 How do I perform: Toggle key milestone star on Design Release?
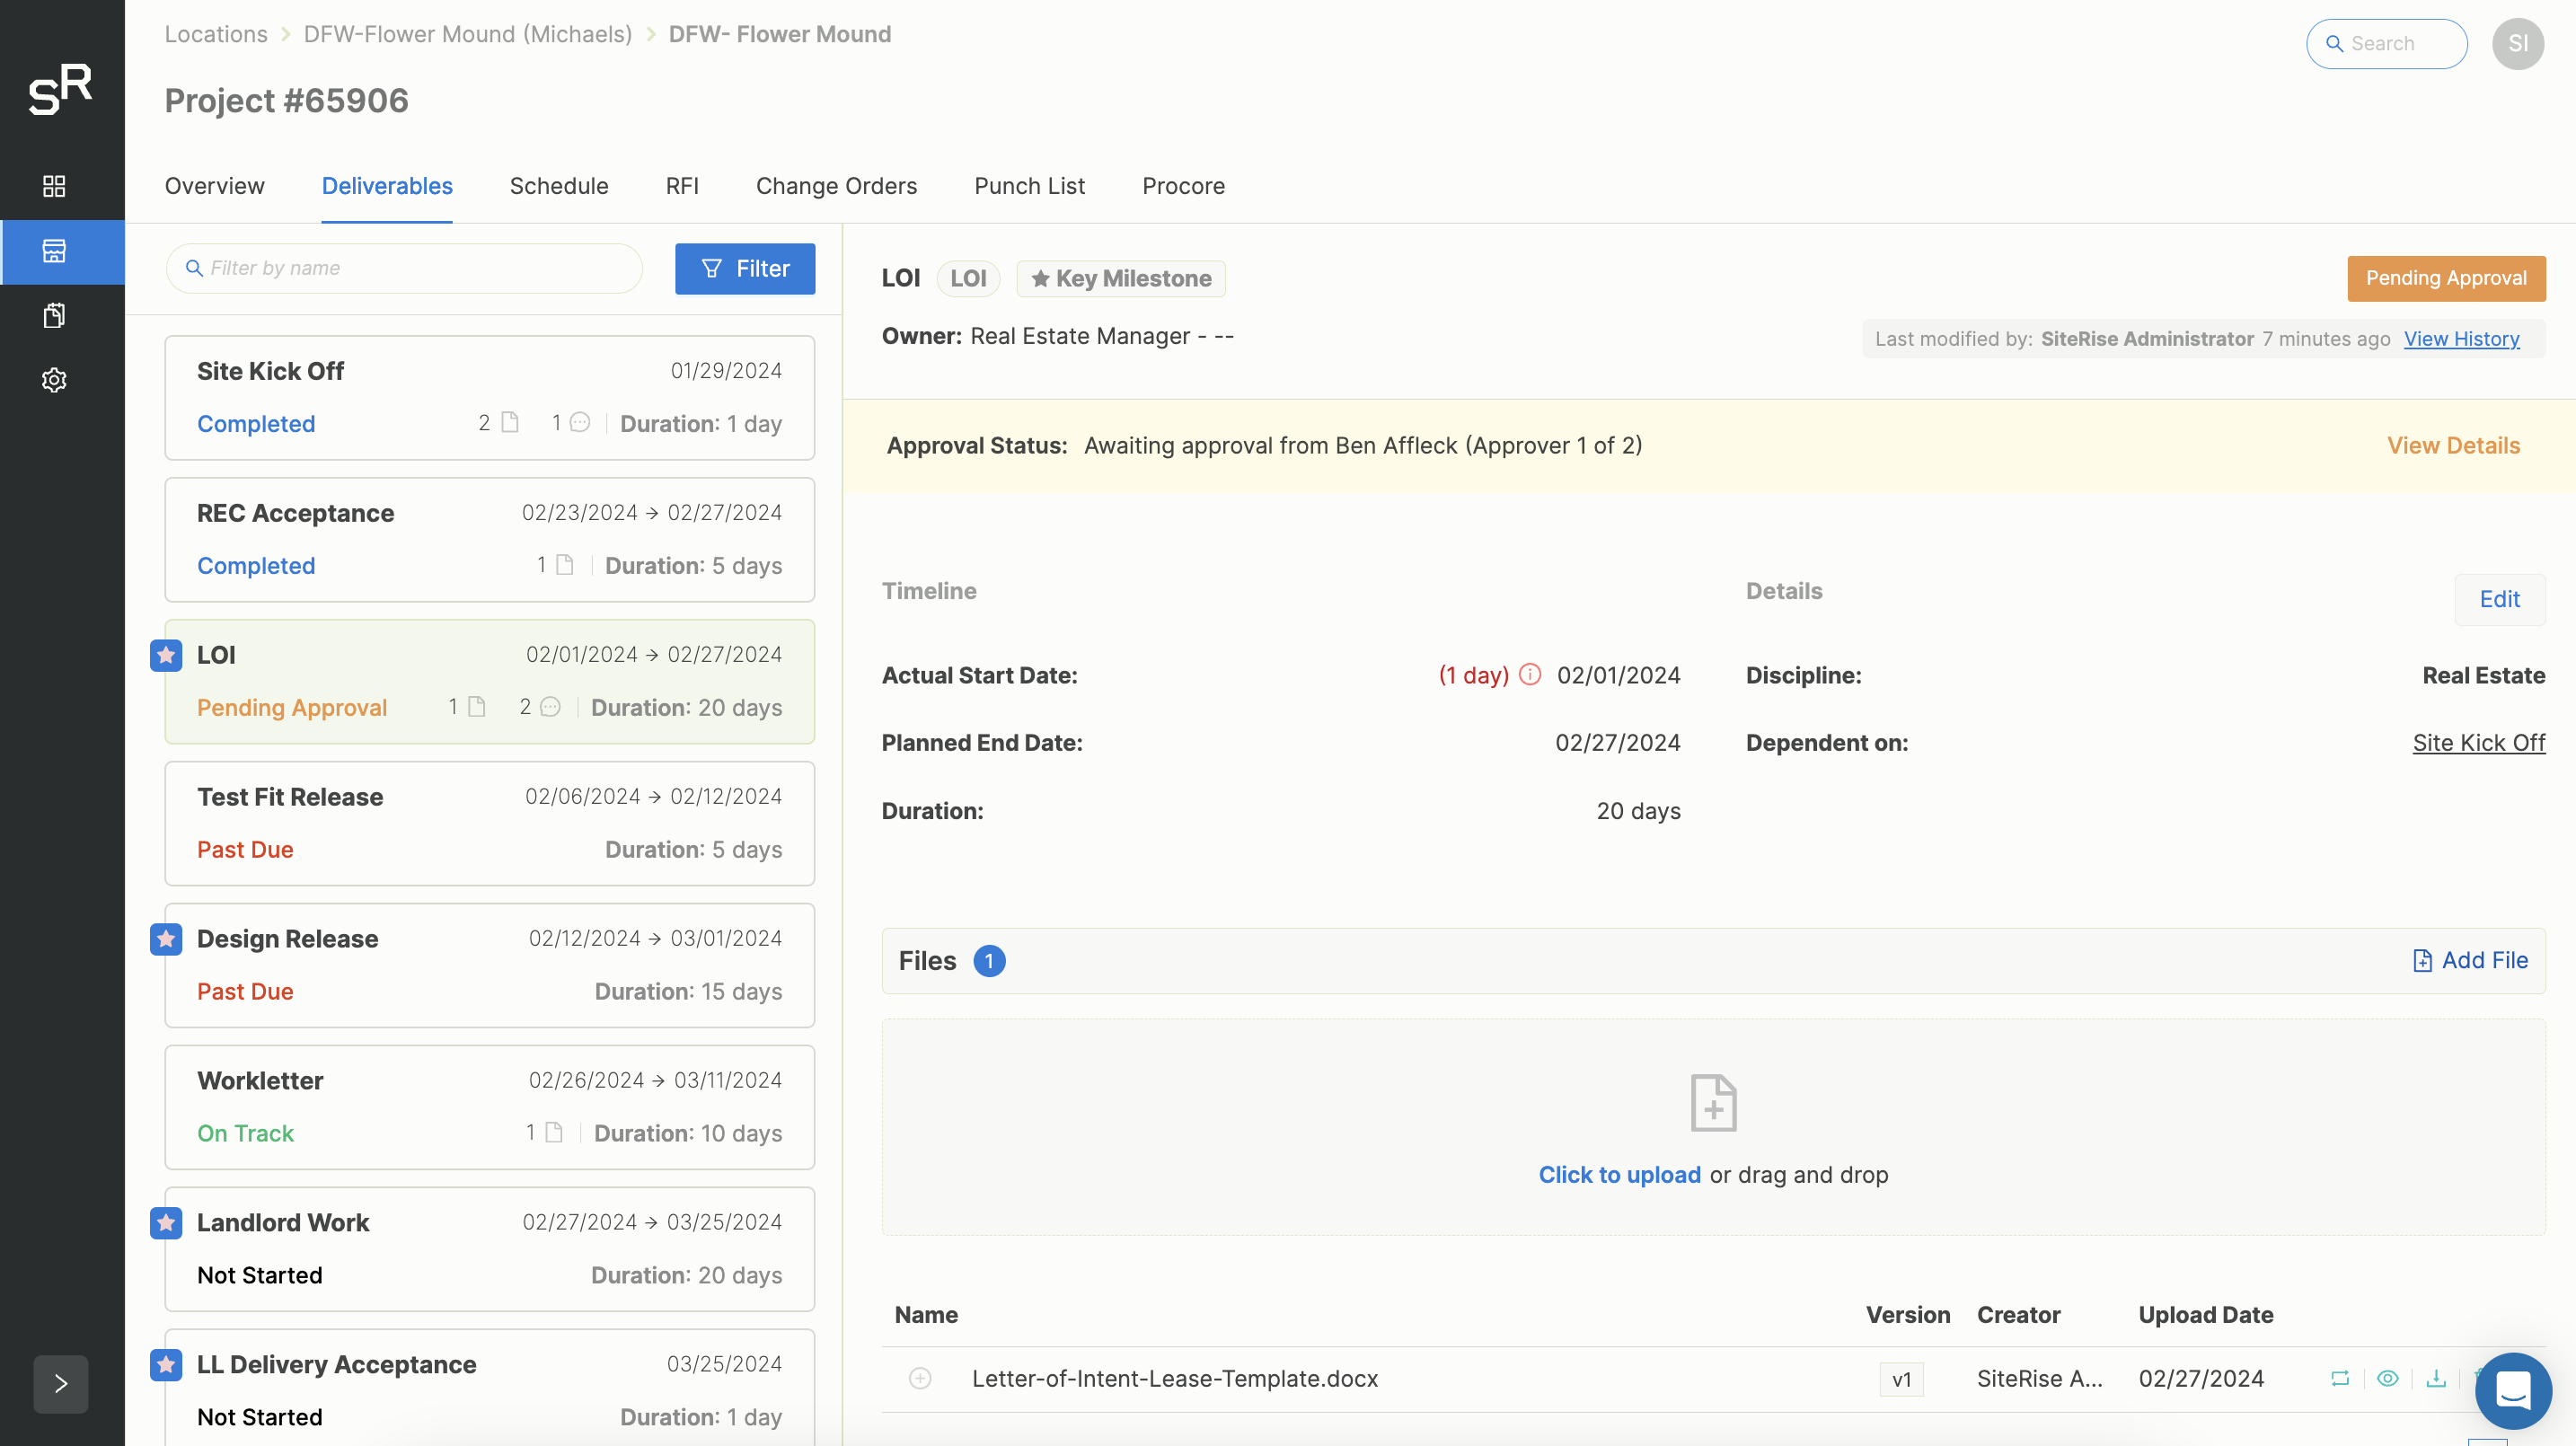point(166,938)
